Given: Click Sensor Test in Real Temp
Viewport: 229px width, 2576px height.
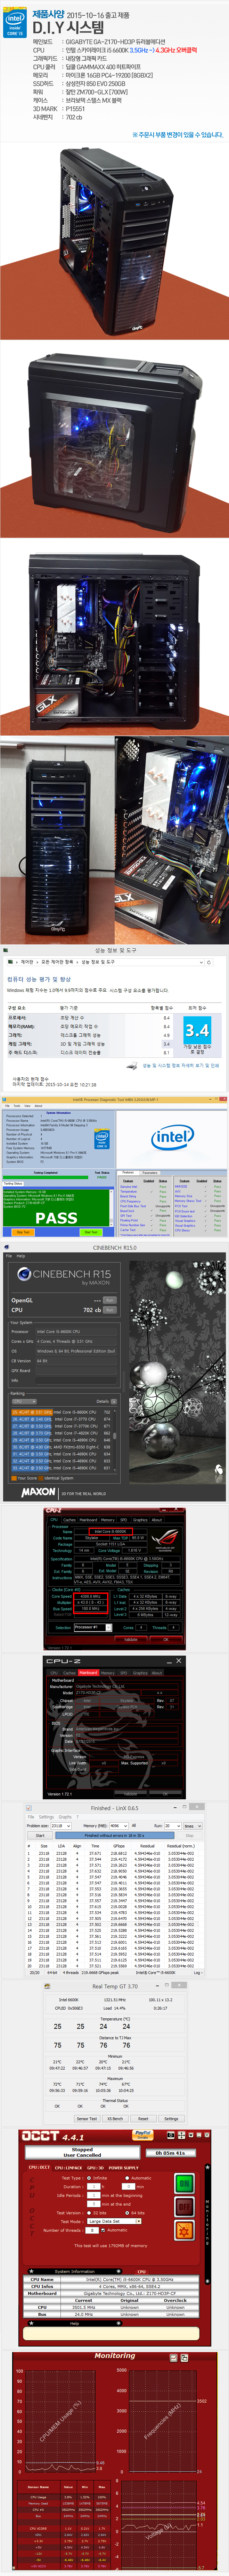Looking at the screenshot, I should (87, 2119).
